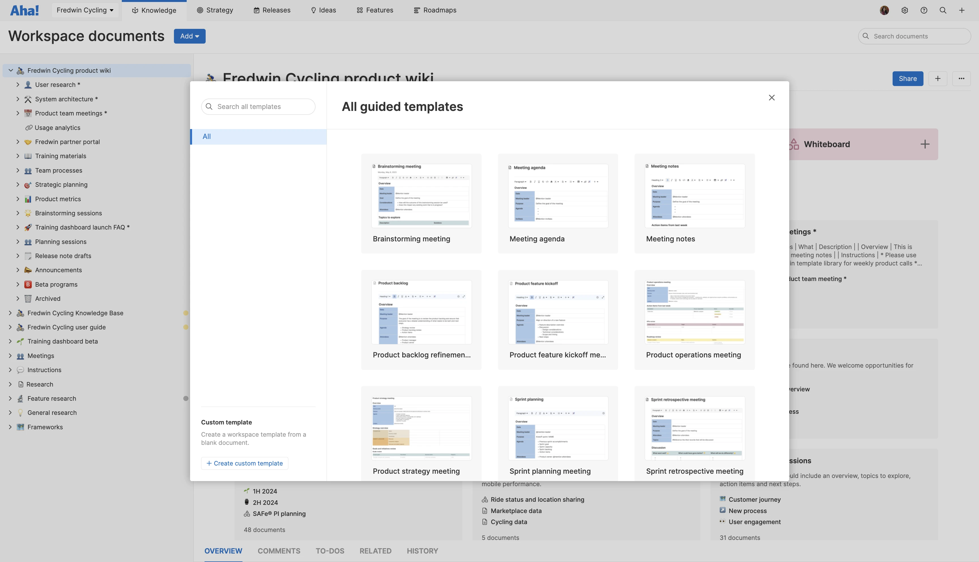This screenshot has width=979, height=562.
Task: Click Create custom template button
Action: click(244, 463)
